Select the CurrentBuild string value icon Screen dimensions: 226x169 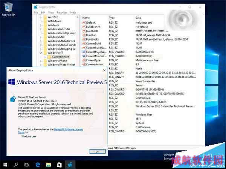[84, 43]
